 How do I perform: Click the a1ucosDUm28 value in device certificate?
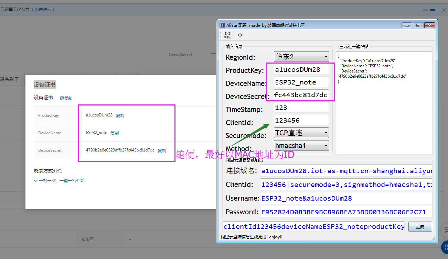[99, 115]
